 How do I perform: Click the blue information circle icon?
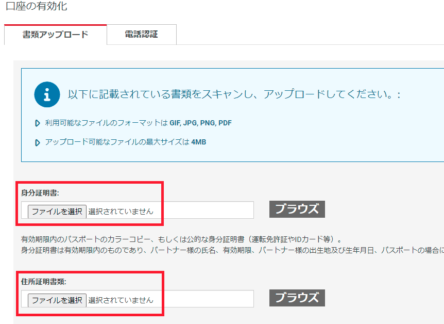click(47, 94)
